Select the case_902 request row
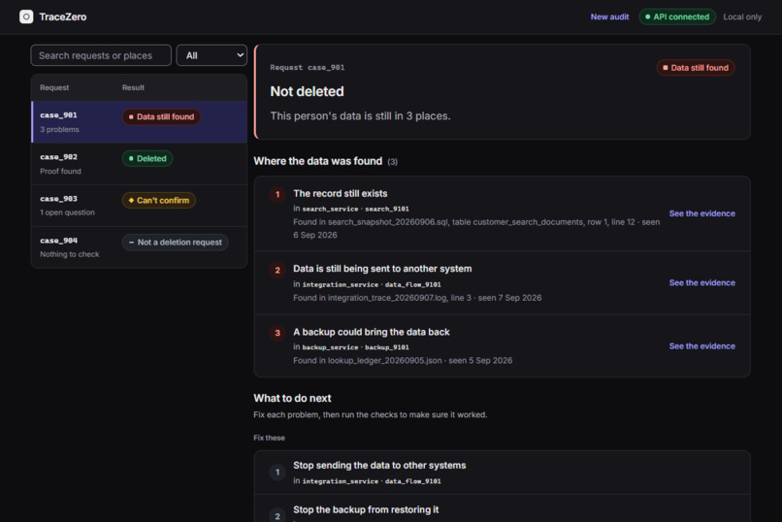The height and width of the screenshot is (522, 782). coord(139,164)
